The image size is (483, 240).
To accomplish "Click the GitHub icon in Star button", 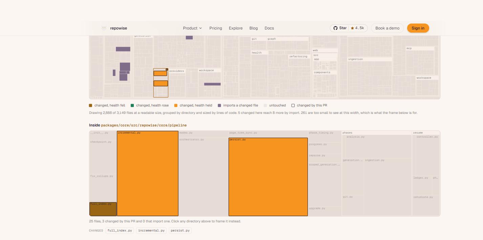I will [335, 28].
